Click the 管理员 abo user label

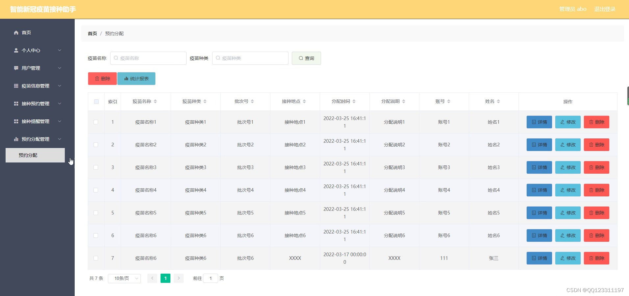(x=573, y=9)
